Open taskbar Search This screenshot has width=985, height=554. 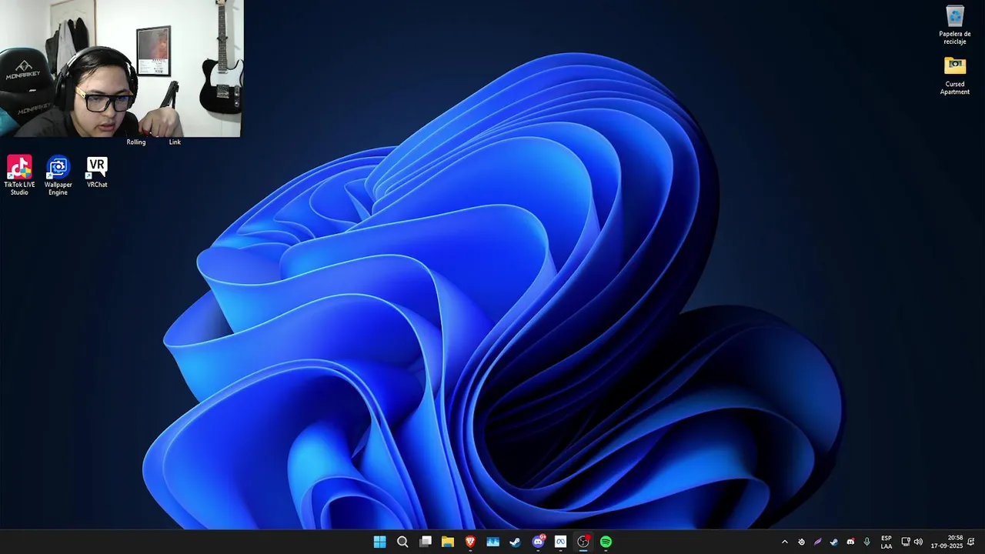coord(402,542)
